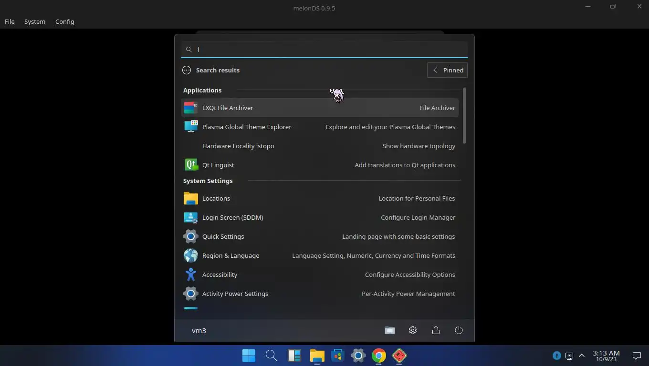Click the Region & Language globe icon

[191, 255]
